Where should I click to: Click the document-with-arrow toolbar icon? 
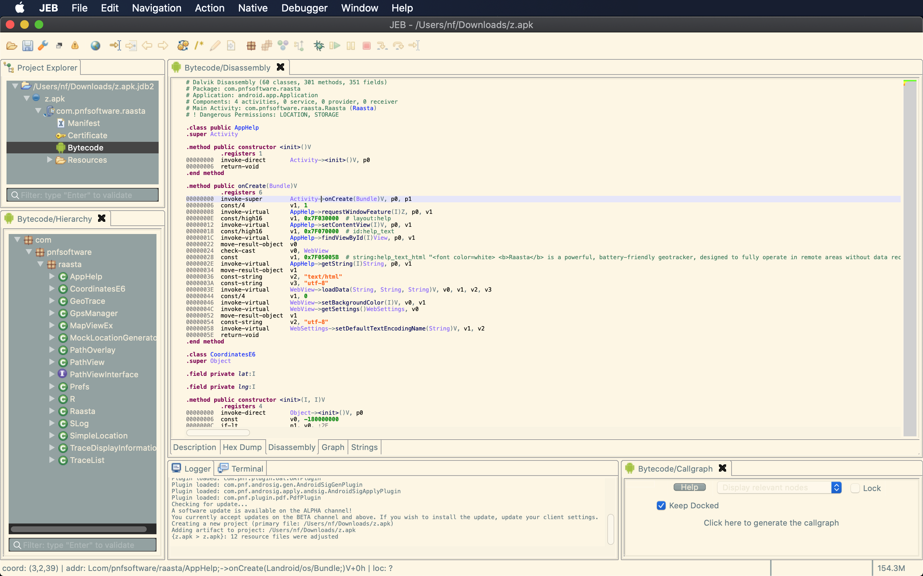tap(231, 46)
